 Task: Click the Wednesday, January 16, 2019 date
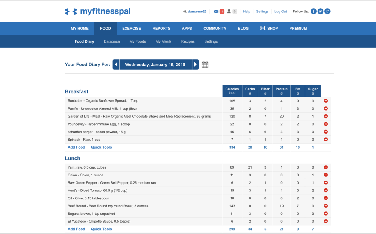(155, 65)
